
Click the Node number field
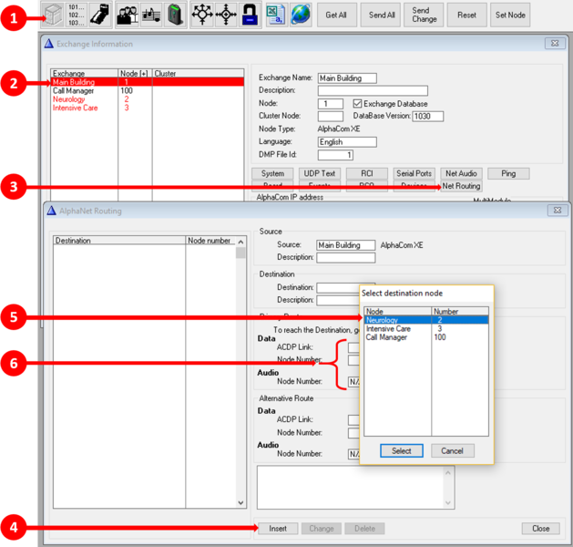click(331, 104)
